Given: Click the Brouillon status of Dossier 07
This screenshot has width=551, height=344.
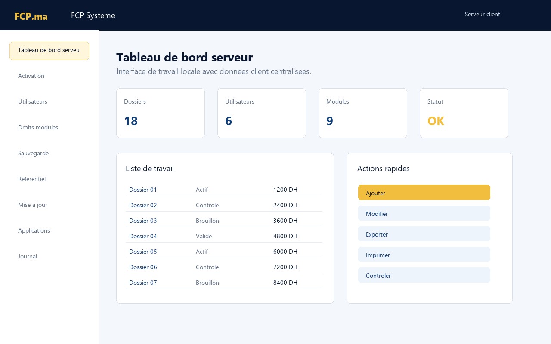Looking at the screenshot, I should (x=207, y=283).
